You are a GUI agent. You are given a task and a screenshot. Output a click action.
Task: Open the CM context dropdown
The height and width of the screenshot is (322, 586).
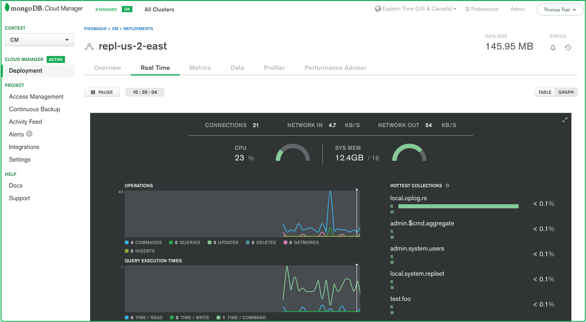pos(39,40)
